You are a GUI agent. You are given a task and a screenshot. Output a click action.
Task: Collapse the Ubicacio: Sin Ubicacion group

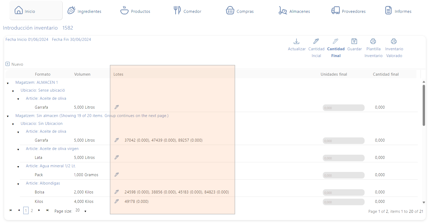click(13, 124)
